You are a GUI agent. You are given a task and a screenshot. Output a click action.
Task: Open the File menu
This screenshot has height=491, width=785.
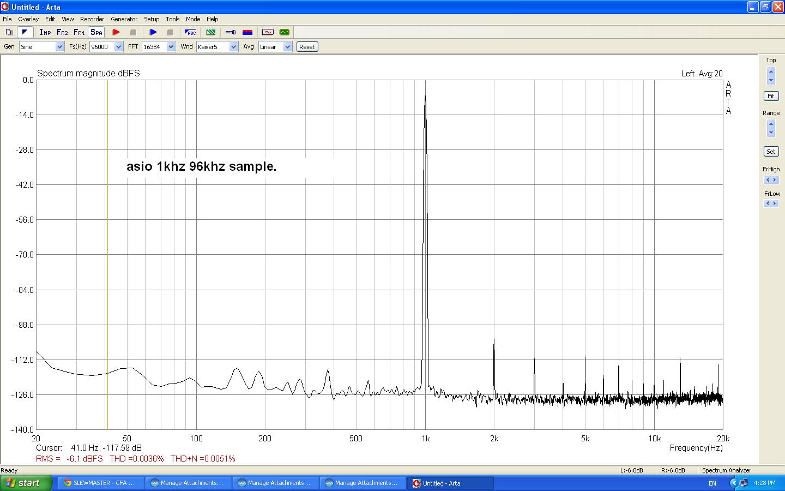[7, 19]
